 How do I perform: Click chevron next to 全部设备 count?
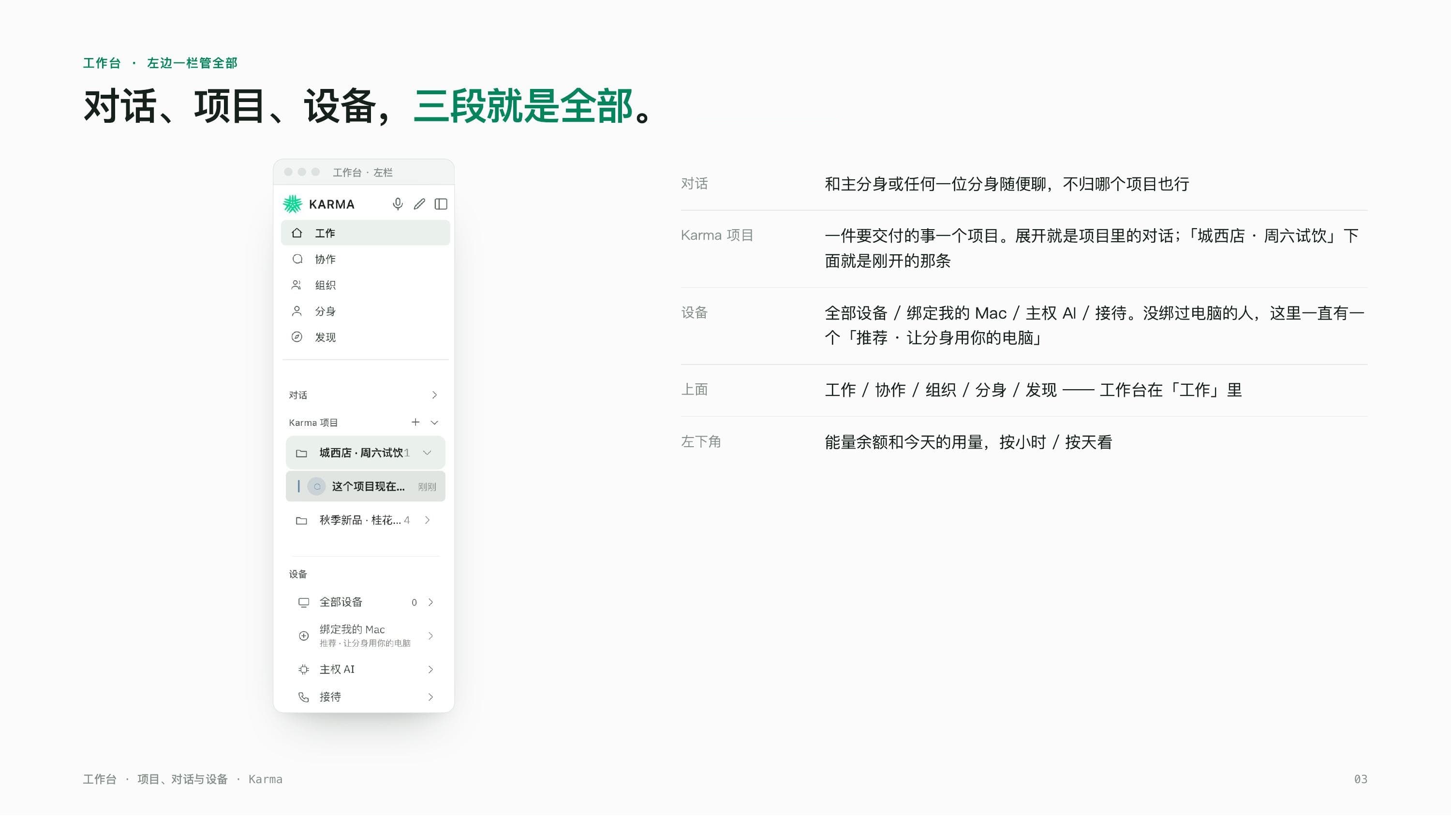pyautogui.click(x=430, y=602)
